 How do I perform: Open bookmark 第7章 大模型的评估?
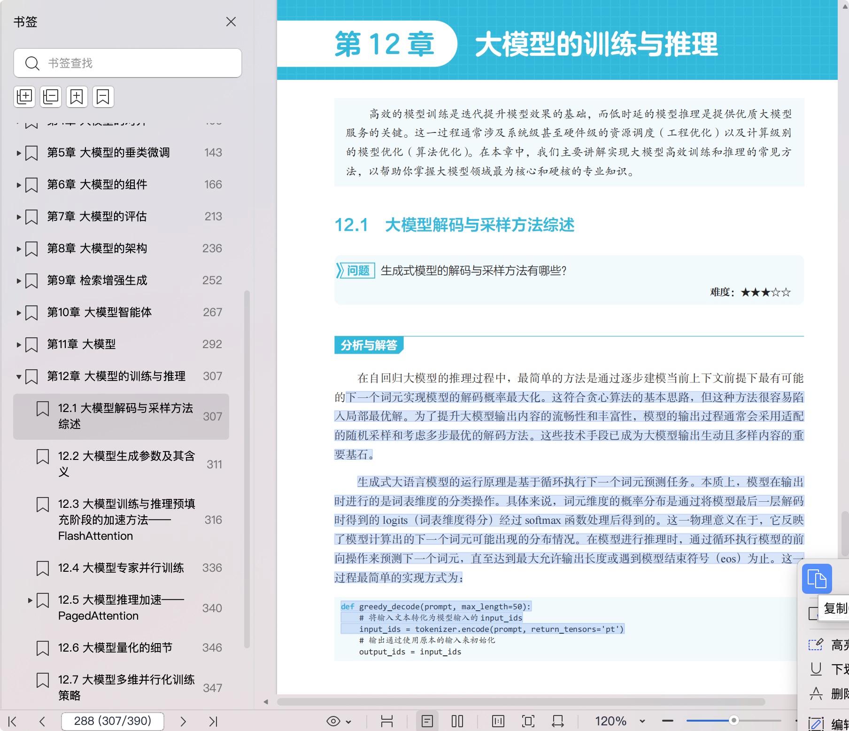(x=97, y=216)
